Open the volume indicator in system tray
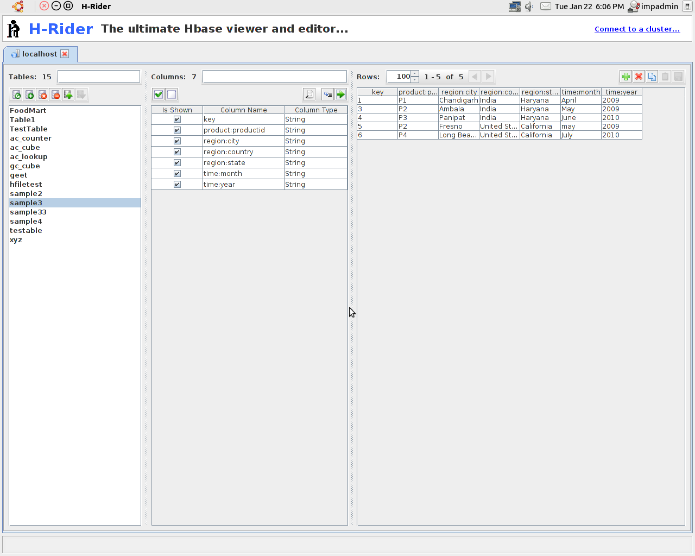This screenshot has height=556, width=695. 529,7
